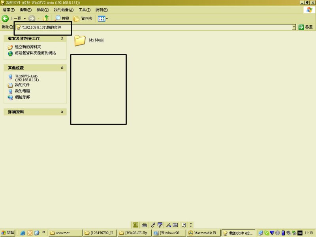Click the green hardware tray icon
Screen dimensions: 316x237
(294, 233)
